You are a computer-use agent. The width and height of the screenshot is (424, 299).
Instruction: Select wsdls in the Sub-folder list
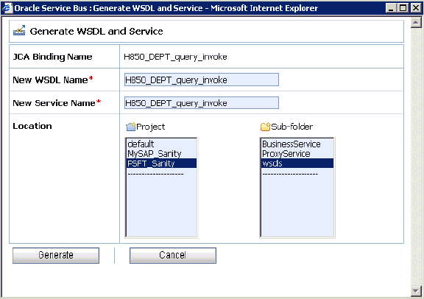click(x=297, y=163)
